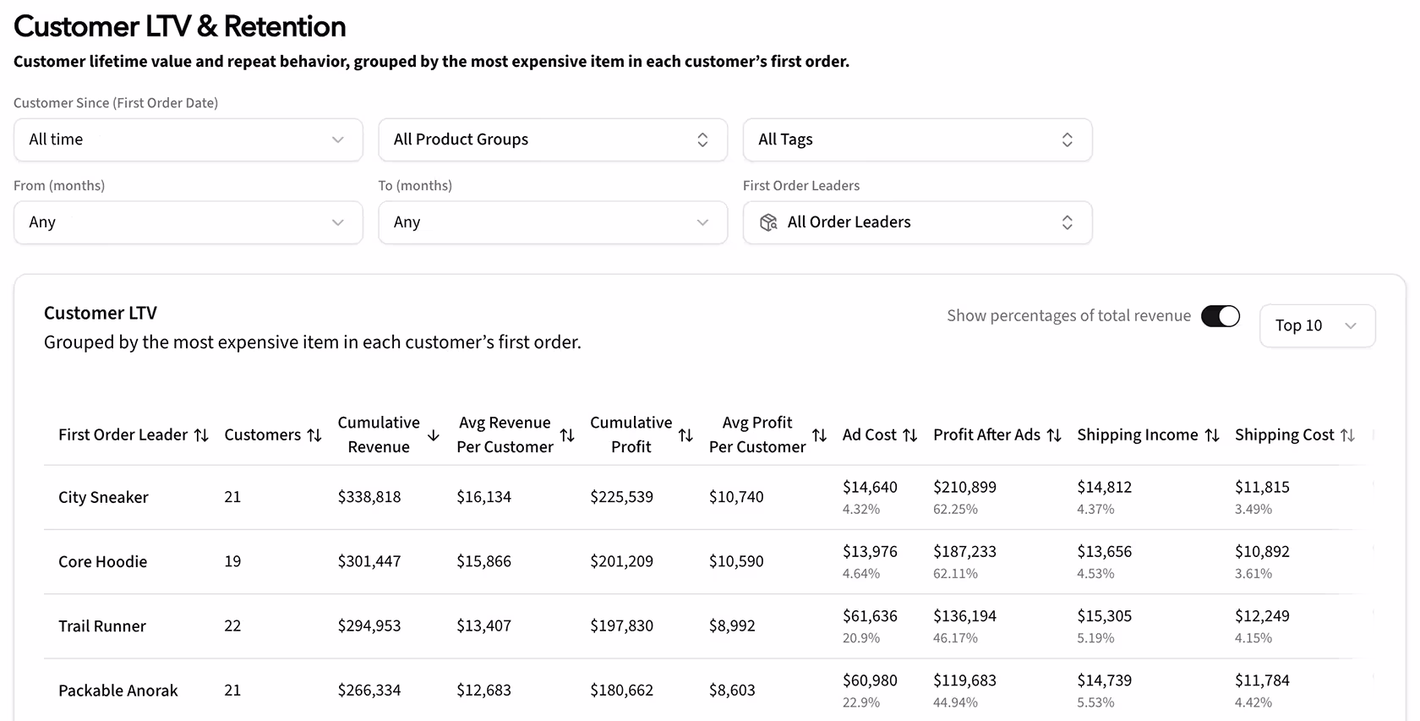Screen dimensions: 1420x721
Task: Click Core Hoodie cumulative profit $201,209
Action: 622,561
